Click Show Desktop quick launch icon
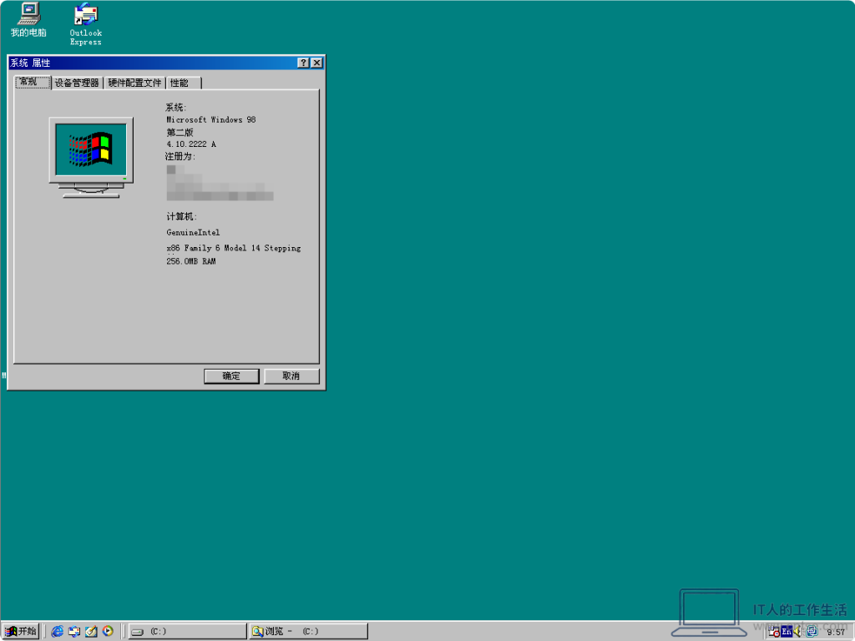Screen dimensions: 855x641 (x=91, y=631)
